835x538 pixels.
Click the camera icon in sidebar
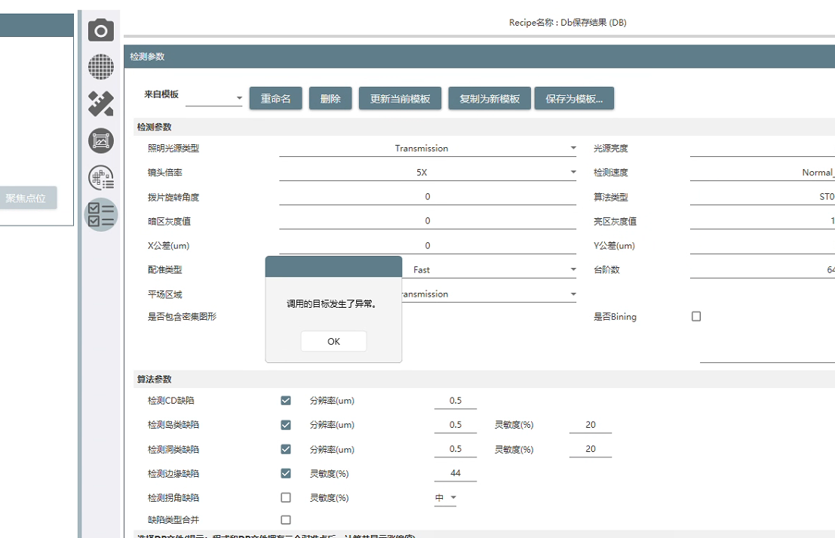[x=101, y=31]
